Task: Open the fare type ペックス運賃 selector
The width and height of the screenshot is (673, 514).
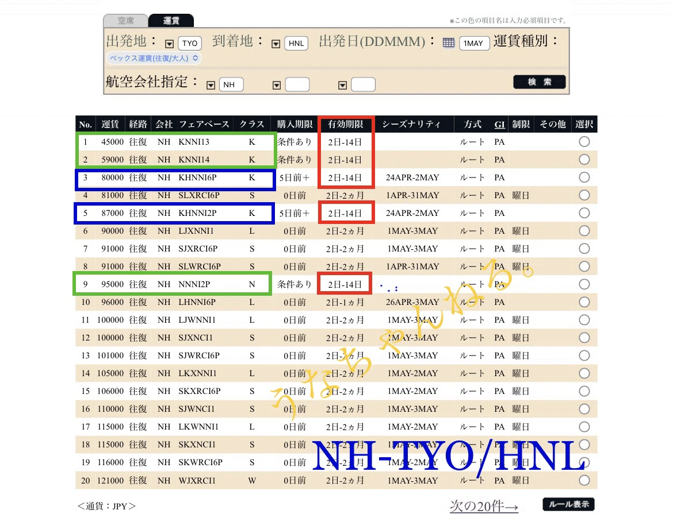Action: 154,58
